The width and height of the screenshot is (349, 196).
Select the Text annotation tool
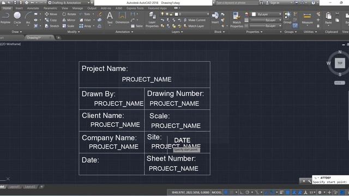coord(110,18)
